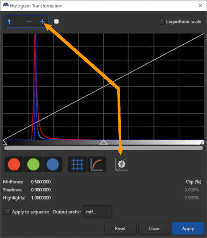
Task: Toggle the red channel histogram
Action: pos(14,164)
